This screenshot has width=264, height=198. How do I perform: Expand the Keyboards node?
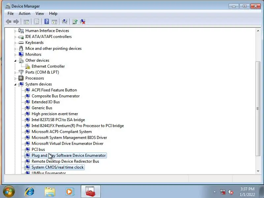point(15,43)
